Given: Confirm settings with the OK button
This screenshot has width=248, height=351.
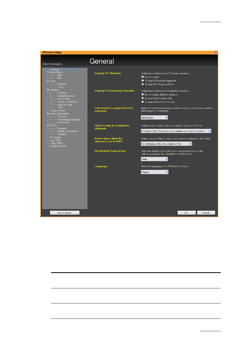Looking at the screenshot, I should [186, 213].
